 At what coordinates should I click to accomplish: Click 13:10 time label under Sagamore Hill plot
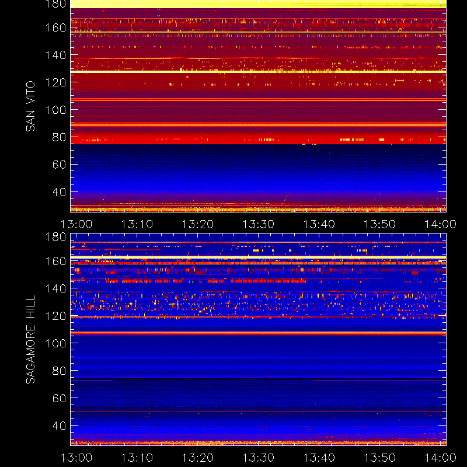coord(137,458)
